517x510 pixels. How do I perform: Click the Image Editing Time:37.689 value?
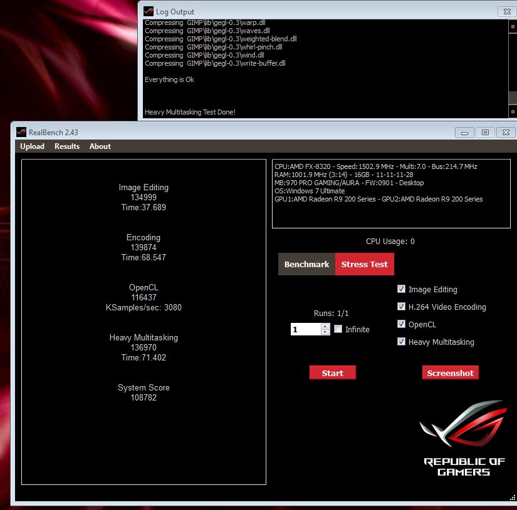tap(144, 207)
